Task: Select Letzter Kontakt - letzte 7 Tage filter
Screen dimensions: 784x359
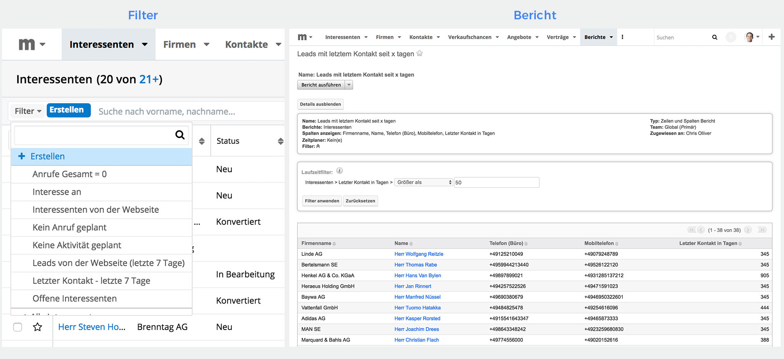Action: click(101, 281)
